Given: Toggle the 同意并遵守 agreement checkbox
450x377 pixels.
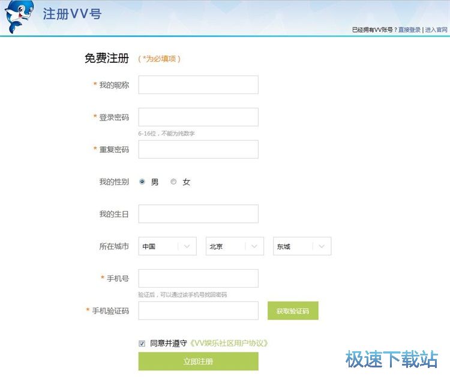Looking at the screenshot, I should pos(142,343).
